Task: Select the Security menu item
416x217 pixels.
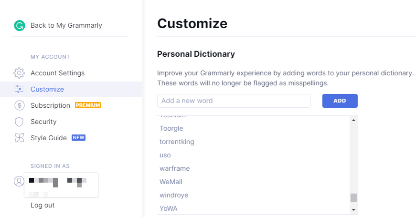Action: coord(43,122)
